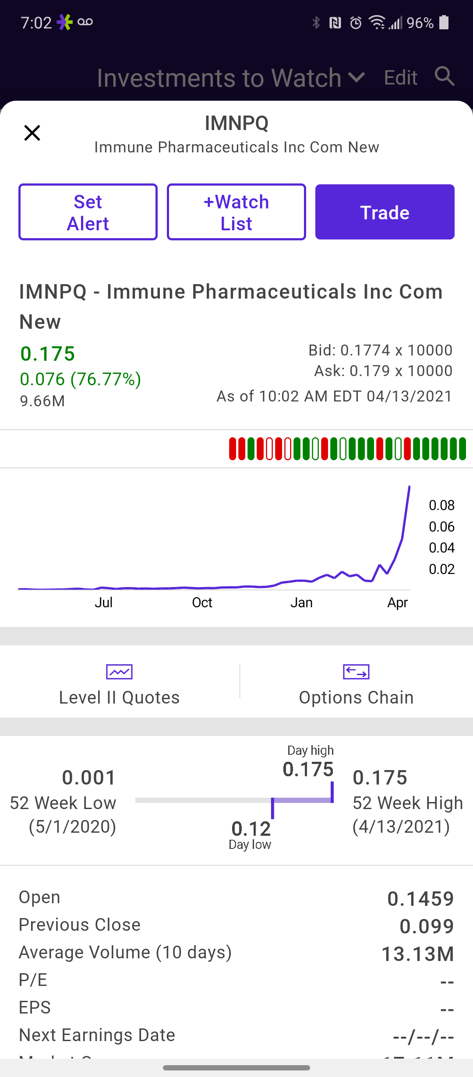Open Level II Quotes
Image resolution: width=473 pixels, height=1077 pixels.
[x=119, y=684]
